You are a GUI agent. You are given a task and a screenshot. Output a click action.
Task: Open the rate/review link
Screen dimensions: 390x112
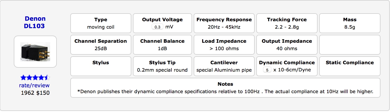(x=34, y=85)
